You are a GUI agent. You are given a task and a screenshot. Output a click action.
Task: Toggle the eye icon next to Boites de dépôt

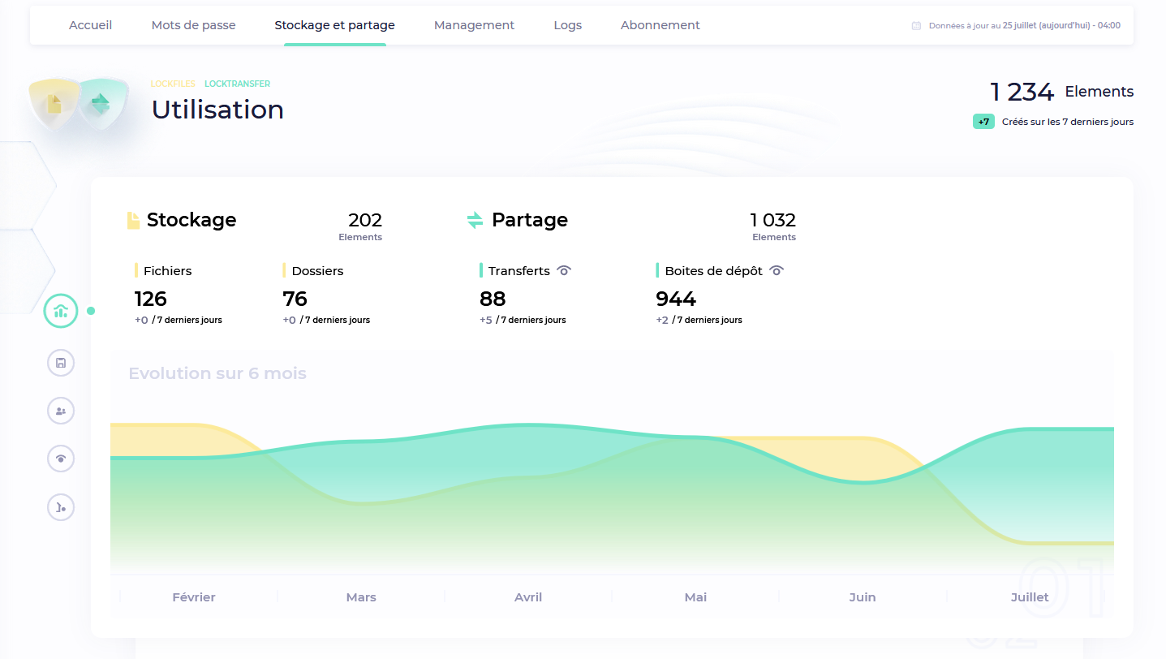pyautogui.click(x=777, y=271)
